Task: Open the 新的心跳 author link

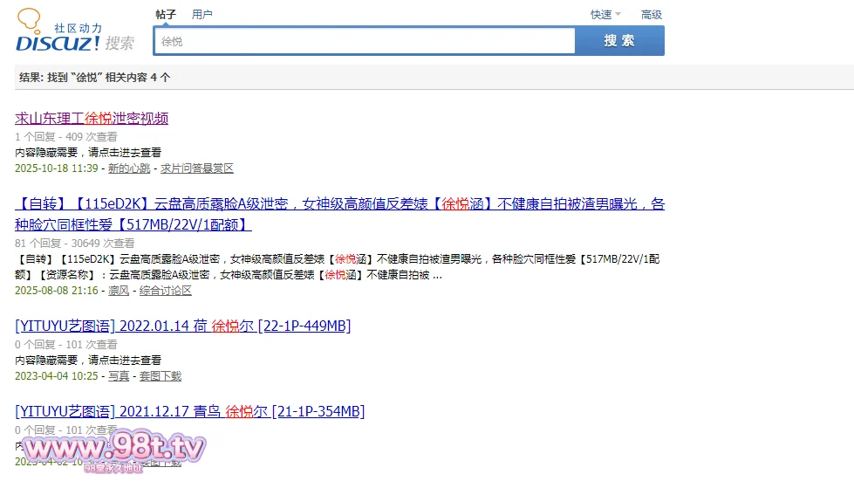Action: [x=129, y=168]
